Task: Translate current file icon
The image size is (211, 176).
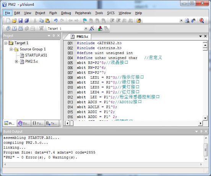Action: (x=8, y=28)
